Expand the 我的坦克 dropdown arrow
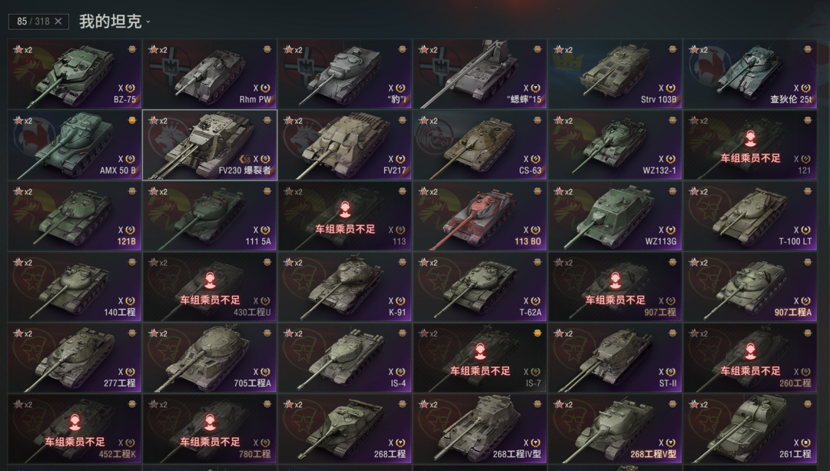Screen dimensions: 830x471 pyautogui.click(x=148, y=22)
